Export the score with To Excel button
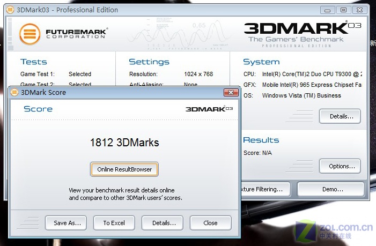The width and height of the screenshot is (376, 246). point(114,223)
